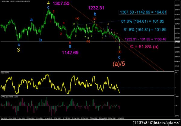Click the '23 Mar 2015' date label

click(76, 118)
